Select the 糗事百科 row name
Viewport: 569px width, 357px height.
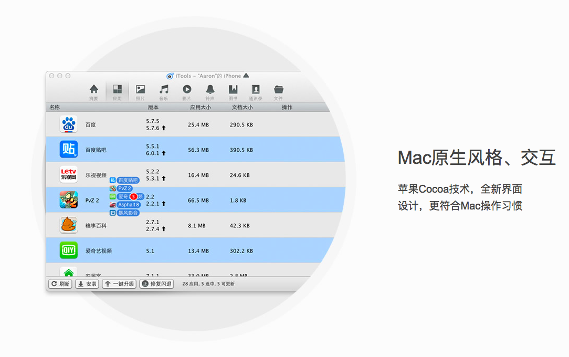(96, 225)
